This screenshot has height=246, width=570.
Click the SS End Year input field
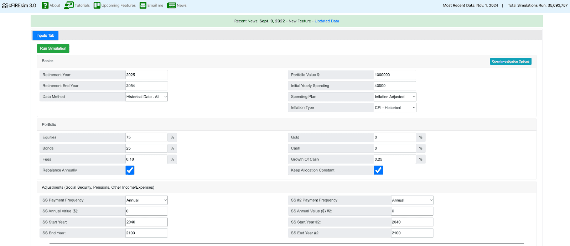click(146, 233)
